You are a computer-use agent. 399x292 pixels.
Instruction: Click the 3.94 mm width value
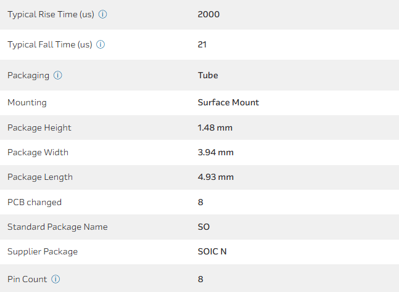tap(215, 152)
